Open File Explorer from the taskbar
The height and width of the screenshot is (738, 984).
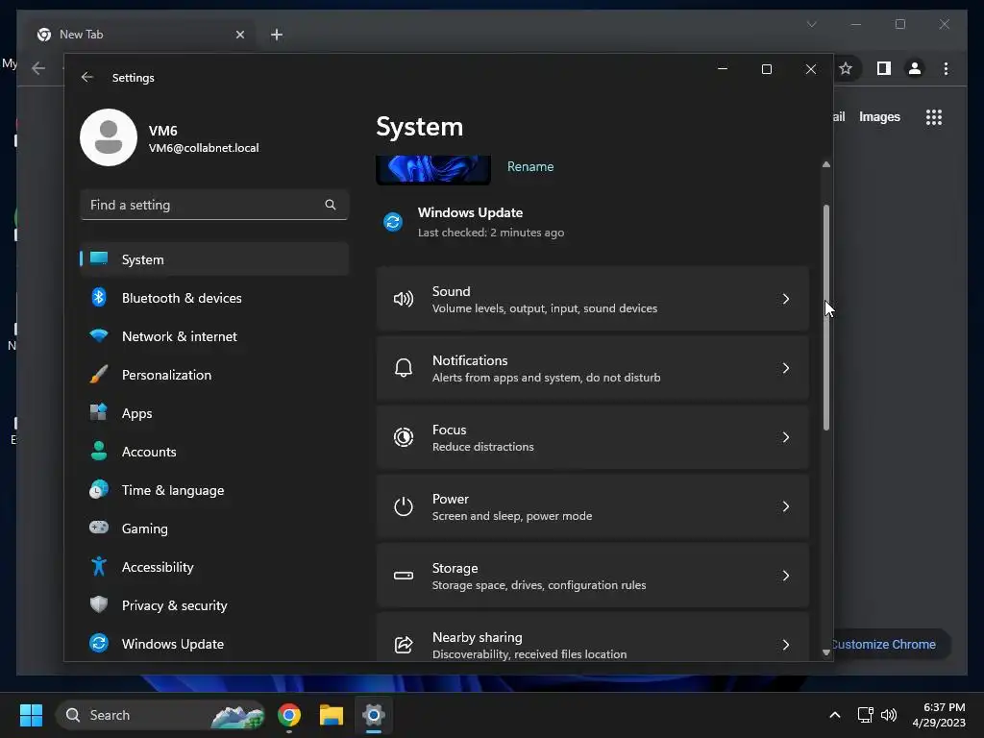[332, 715]
